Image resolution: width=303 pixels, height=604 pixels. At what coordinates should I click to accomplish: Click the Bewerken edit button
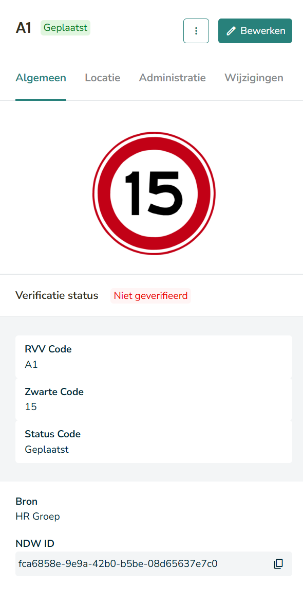pos(255,31)
